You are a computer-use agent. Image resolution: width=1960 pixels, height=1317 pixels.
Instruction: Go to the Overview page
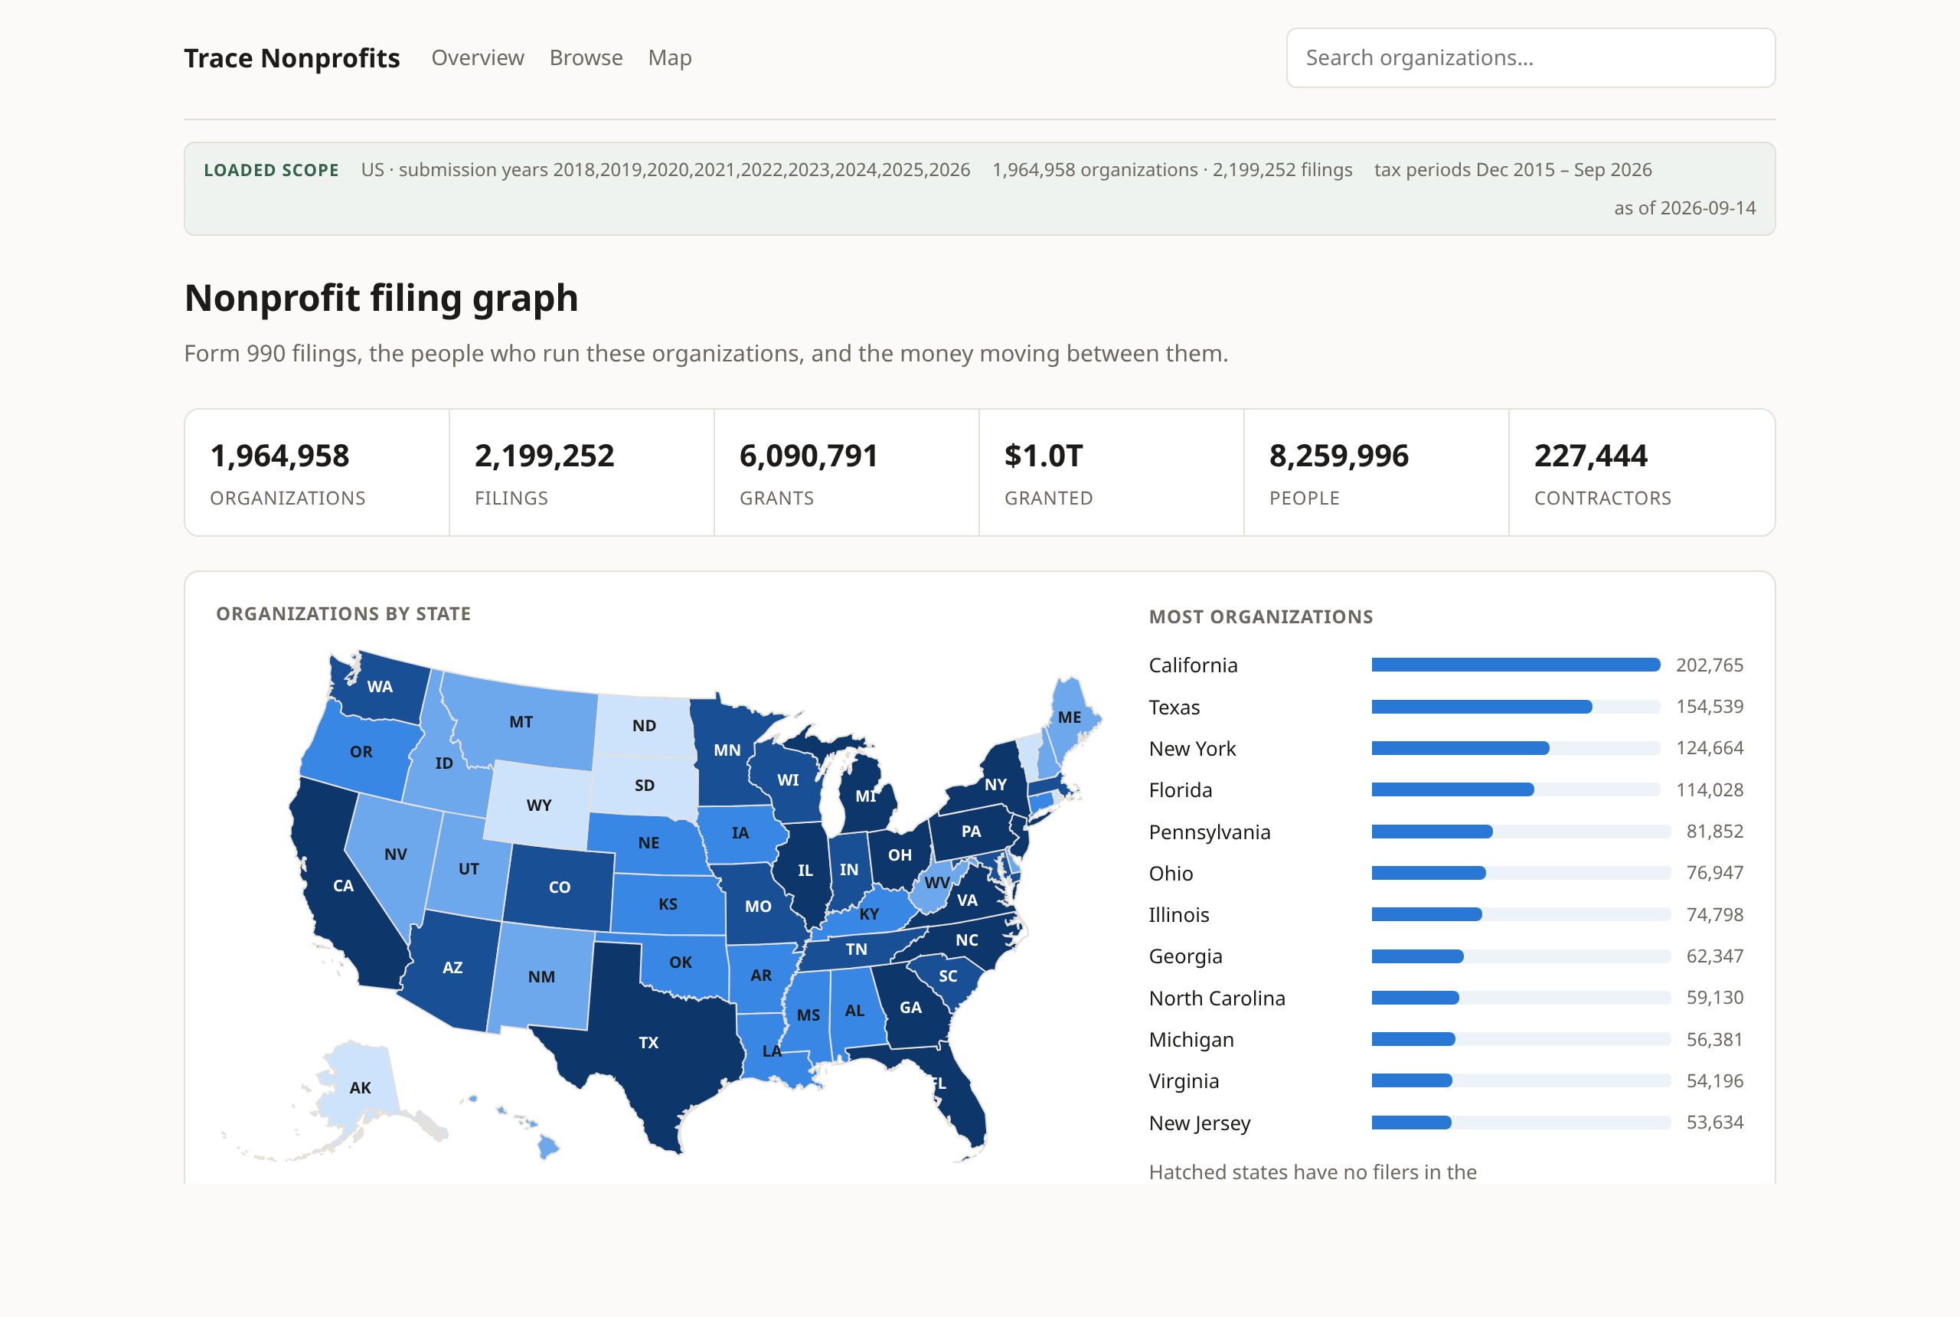tap(477, 58)
